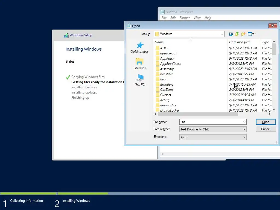280x210 pixels.
Task: Click AppReadiness date 2/3/2018 3:42 PM
Action: click(x=241, y=63)
